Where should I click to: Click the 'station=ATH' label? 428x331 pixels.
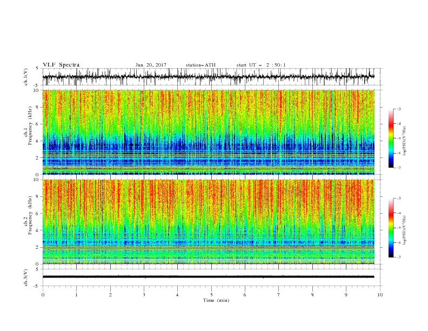point(200,65)
